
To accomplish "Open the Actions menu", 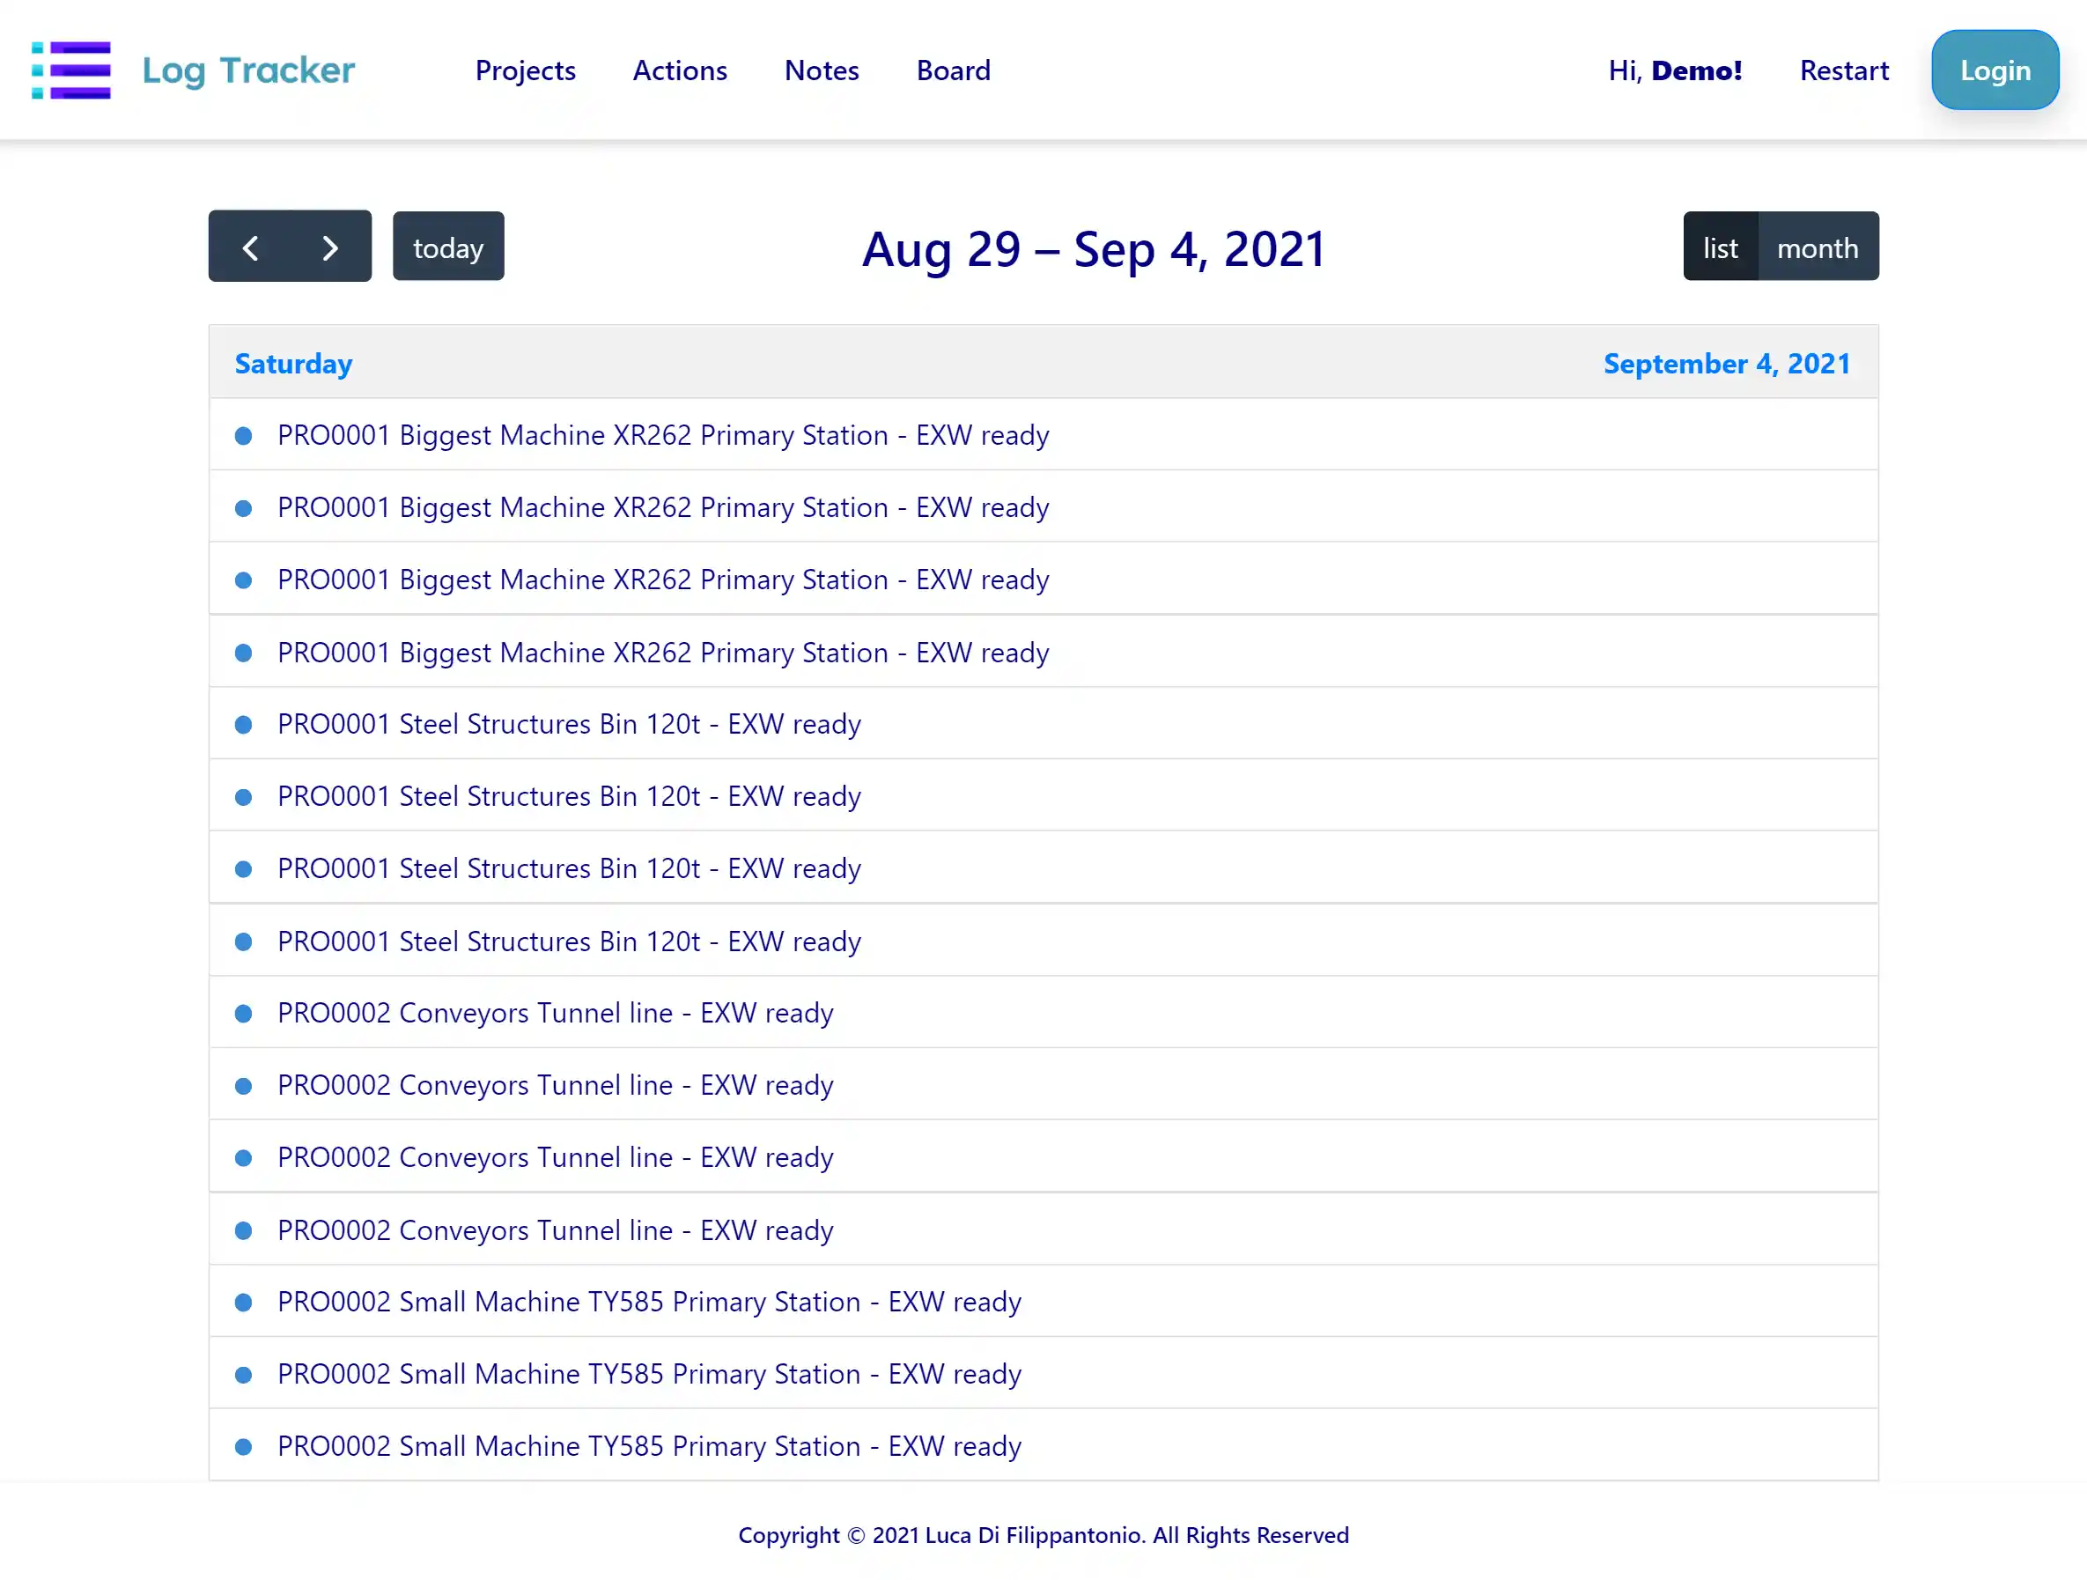I will click(x=679, y=70).
